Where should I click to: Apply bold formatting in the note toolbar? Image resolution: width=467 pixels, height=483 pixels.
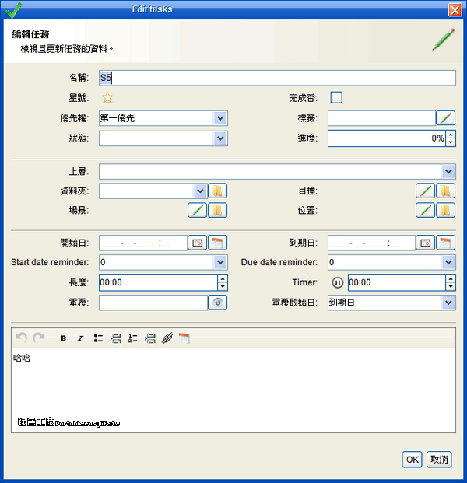click(63, 338)
